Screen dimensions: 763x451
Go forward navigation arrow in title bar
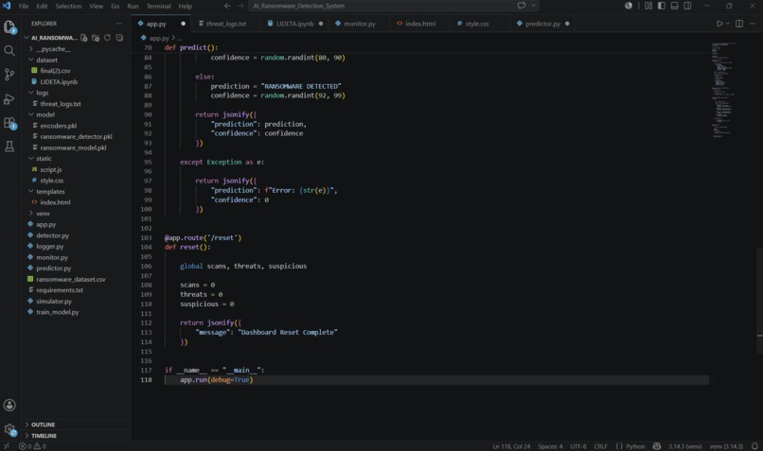point(240,6)
